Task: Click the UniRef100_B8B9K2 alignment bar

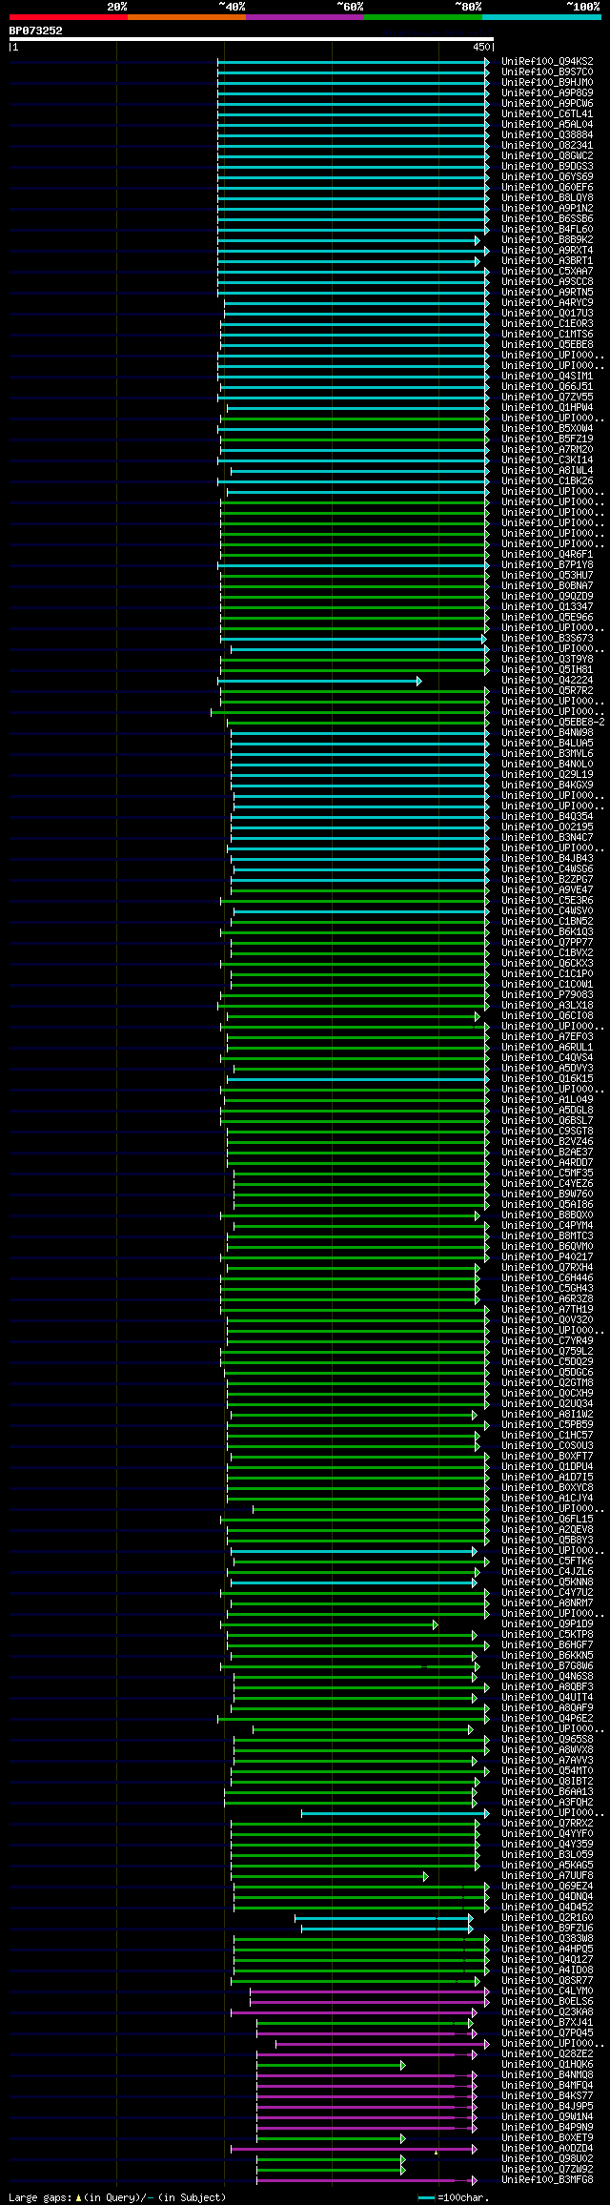Action: [349, 240]
